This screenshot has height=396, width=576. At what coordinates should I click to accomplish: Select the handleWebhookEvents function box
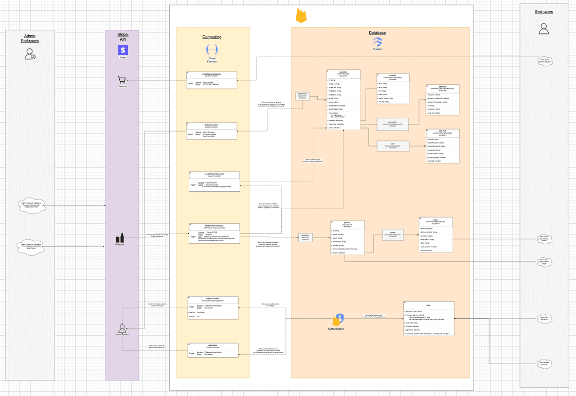(x=214, y=232)
